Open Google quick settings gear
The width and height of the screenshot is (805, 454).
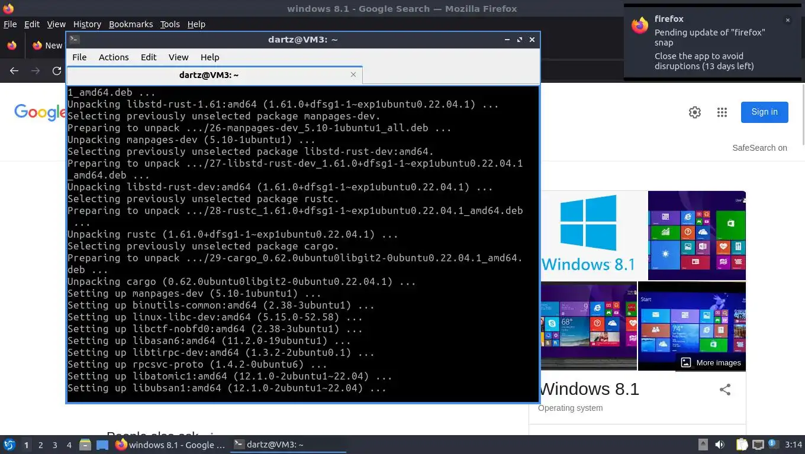[695, 112]
